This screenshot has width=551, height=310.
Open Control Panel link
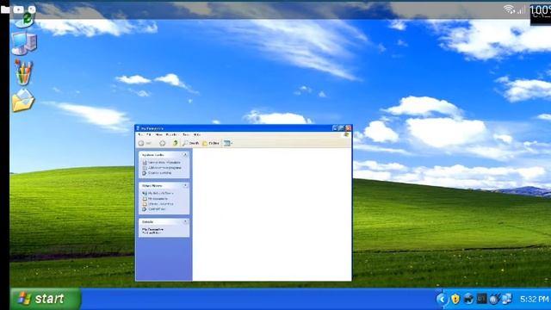[x=154, y=209]
